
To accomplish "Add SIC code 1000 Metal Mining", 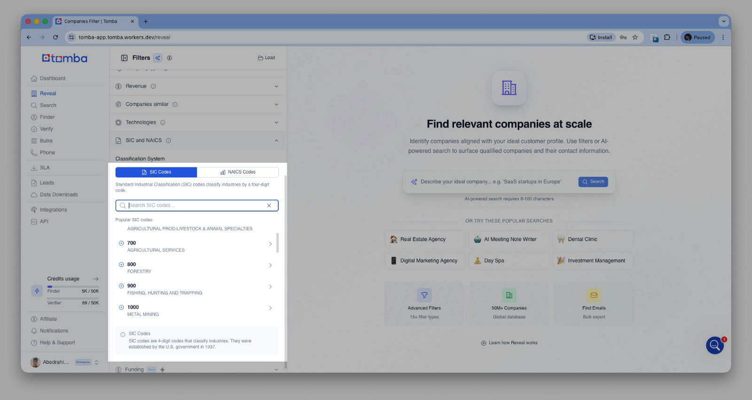I will (121, 307).
